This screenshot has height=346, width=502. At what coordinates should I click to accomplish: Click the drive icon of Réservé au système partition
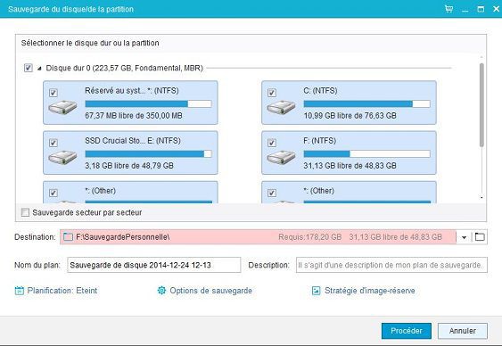coord(62,107)
